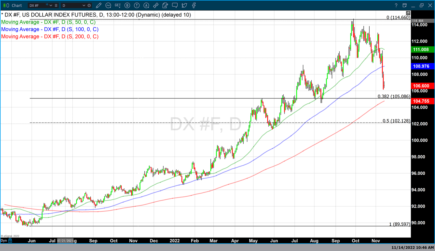Click the circled B toolbar icon

[x=127, y=5]
